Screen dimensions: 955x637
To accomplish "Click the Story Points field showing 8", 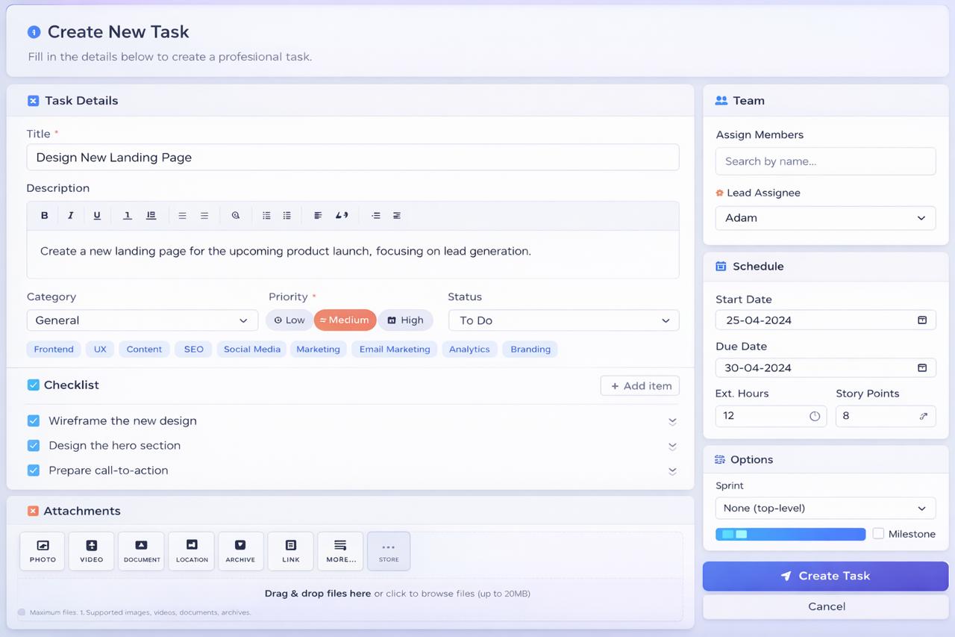I will [886, 416].
